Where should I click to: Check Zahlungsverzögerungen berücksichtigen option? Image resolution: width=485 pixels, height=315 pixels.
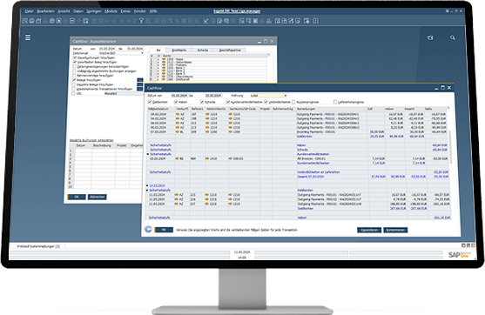[x=74, y=66]
